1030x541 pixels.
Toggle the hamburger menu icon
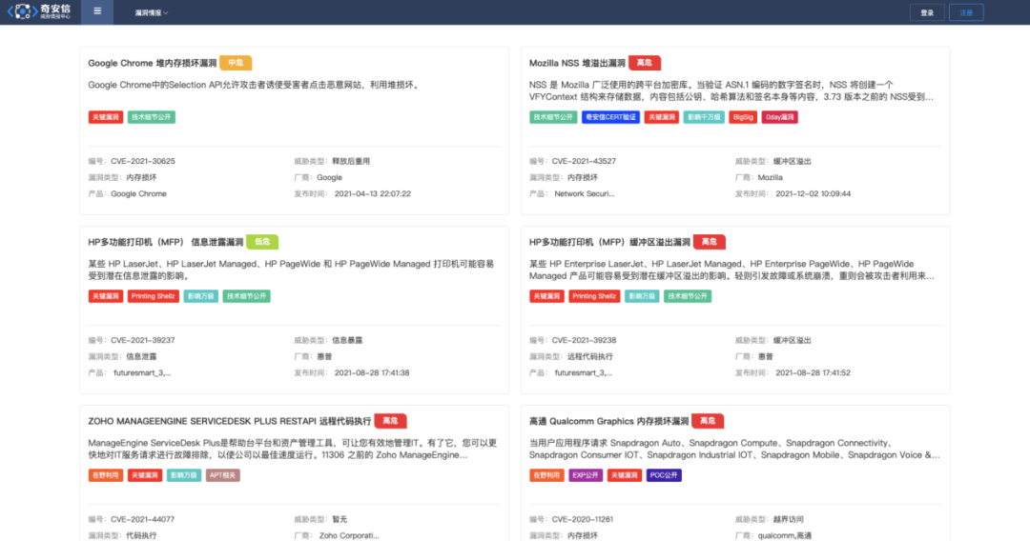click(x=97, y=11)
